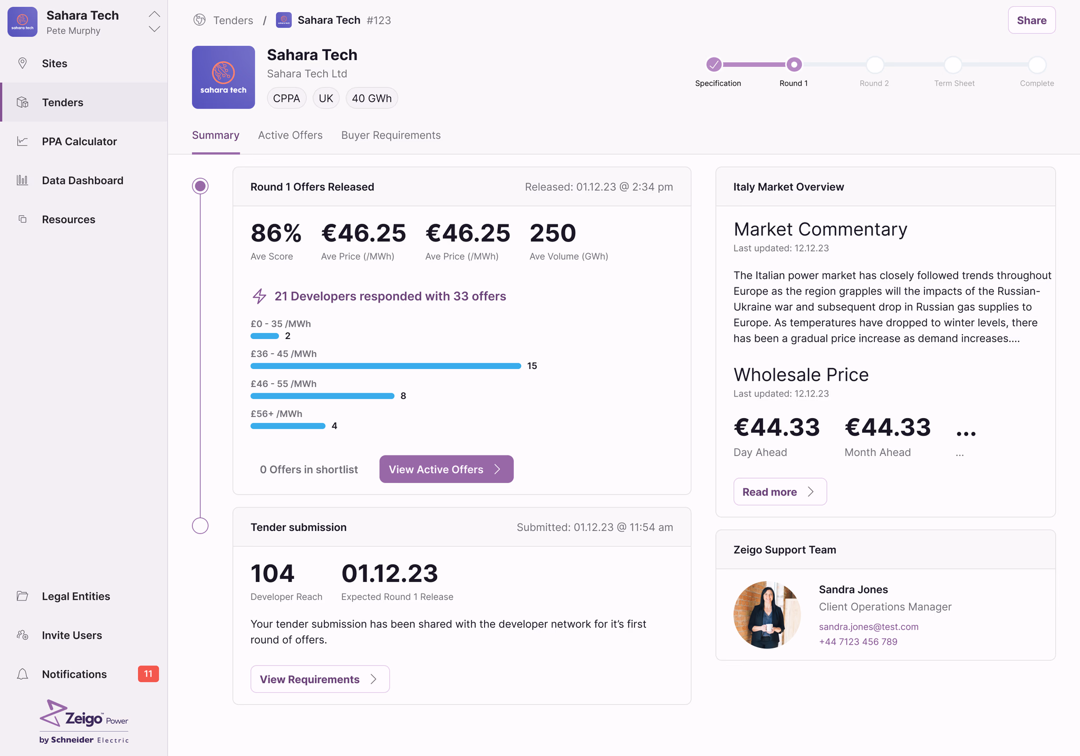Select the Term Sheet progress step
Viewport: 1080px width, 756px height.
(953, 64)
